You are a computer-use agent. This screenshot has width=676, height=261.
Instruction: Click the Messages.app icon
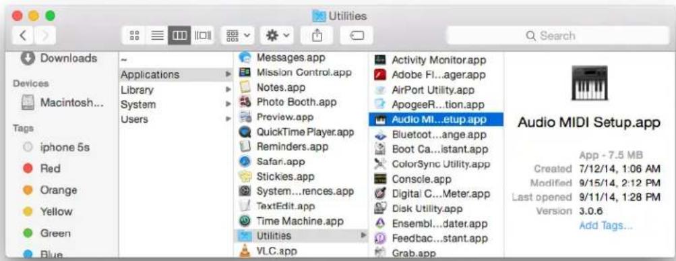pos(245,58)
